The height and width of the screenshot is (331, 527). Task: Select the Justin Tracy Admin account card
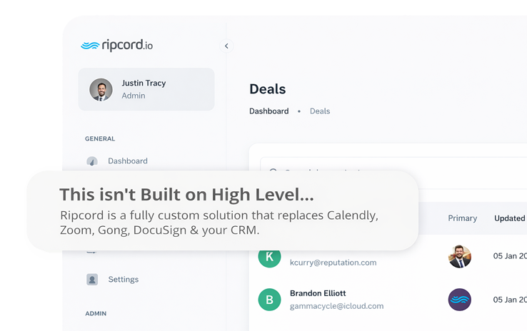(146, 89)
